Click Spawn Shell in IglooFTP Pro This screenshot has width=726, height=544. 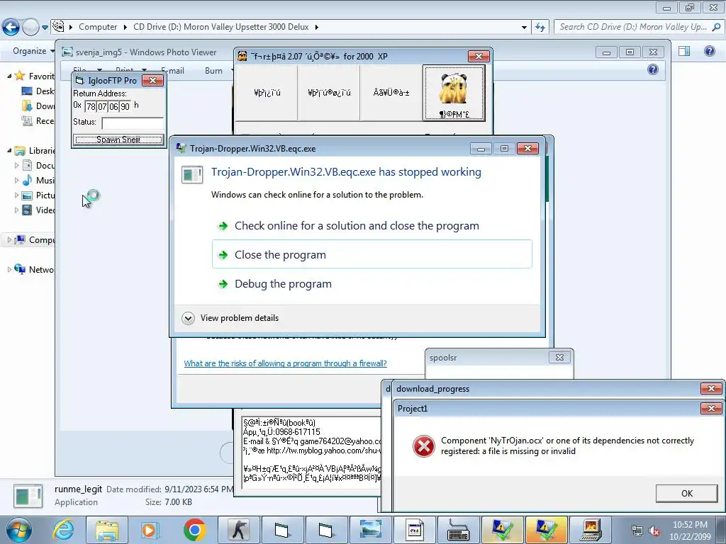pos(118,140)
